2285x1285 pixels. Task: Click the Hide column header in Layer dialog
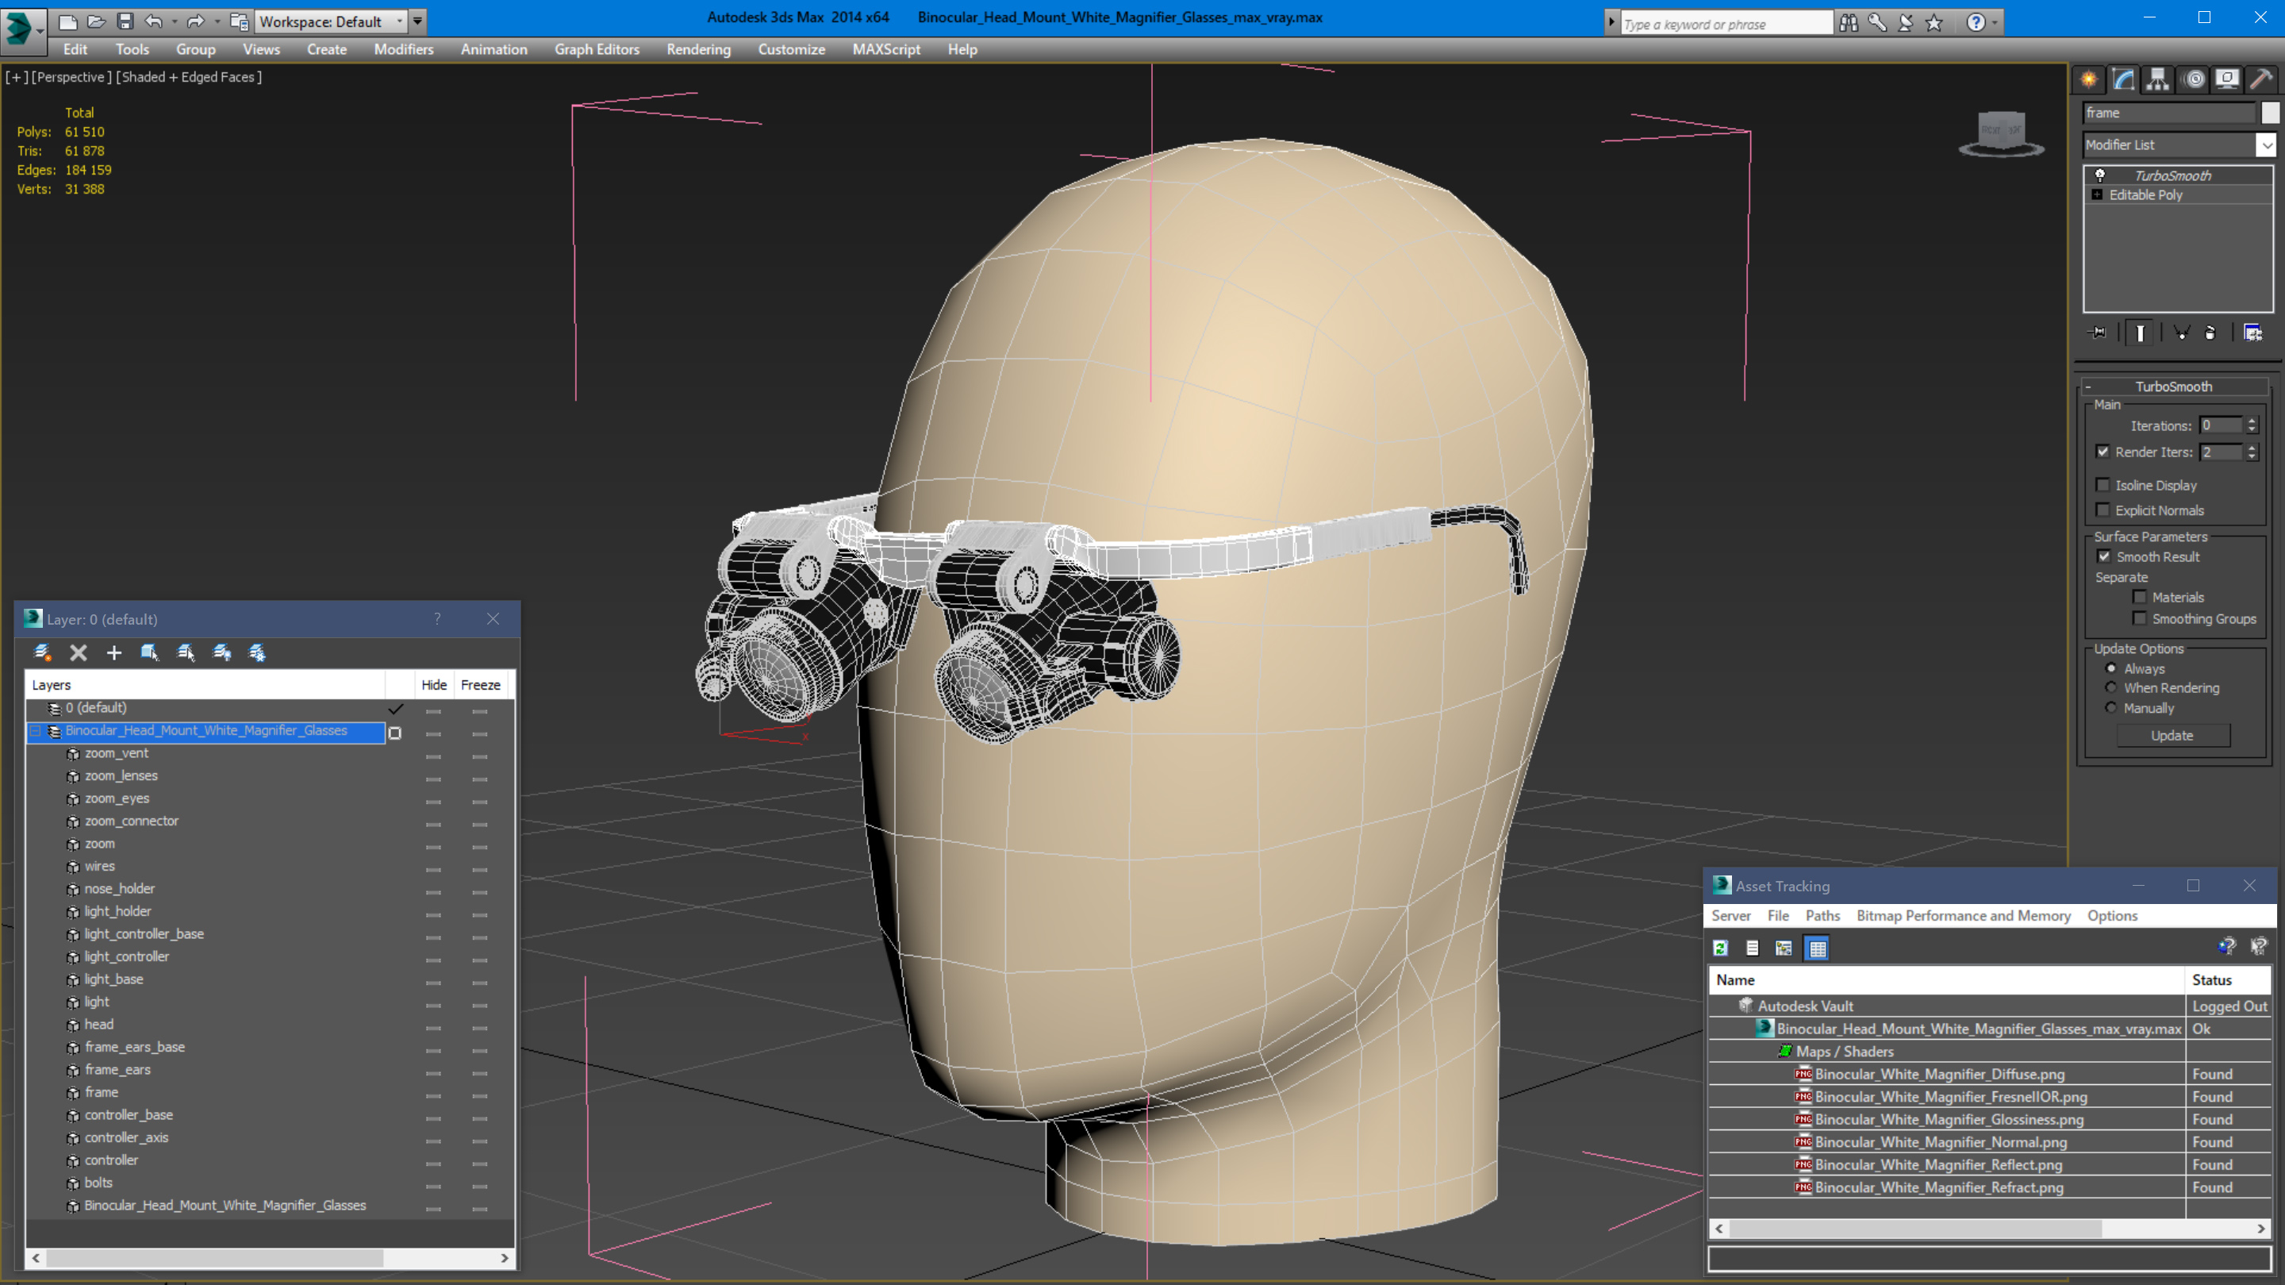click(x=434, y=685)
